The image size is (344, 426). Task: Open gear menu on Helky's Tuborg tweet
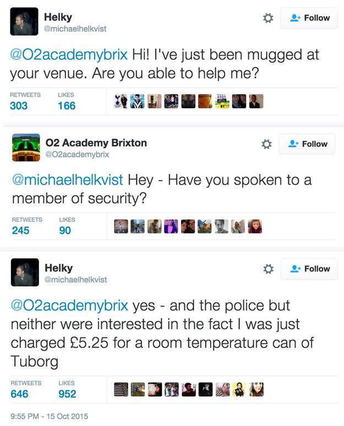click(x=268, y=269)
